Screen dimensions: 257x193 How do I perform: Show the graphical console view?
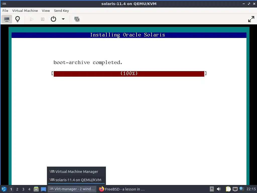point(7,19)
